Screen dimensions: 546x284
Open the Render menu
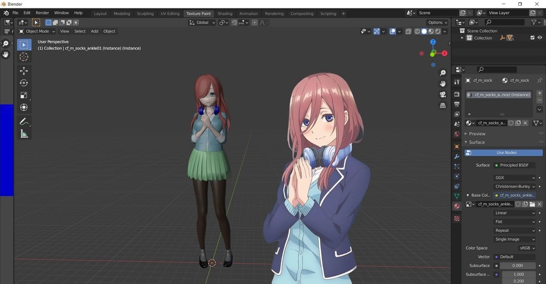pyautogui.click(x=43, y=13)
